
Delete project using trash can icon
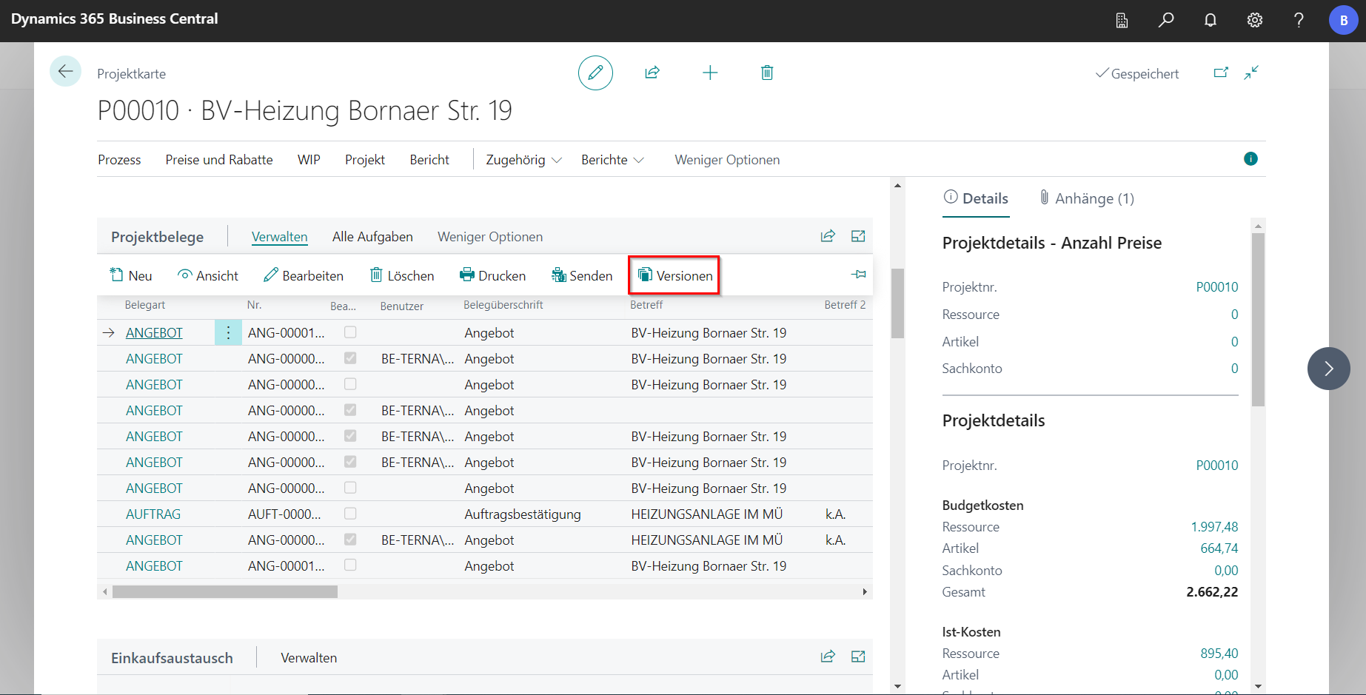pyautogui.click(x=767, y=73)
